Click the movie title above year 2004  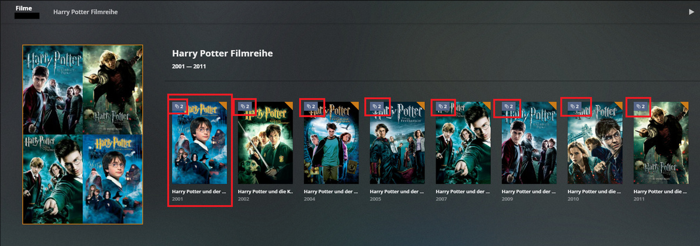pos(331,192)
